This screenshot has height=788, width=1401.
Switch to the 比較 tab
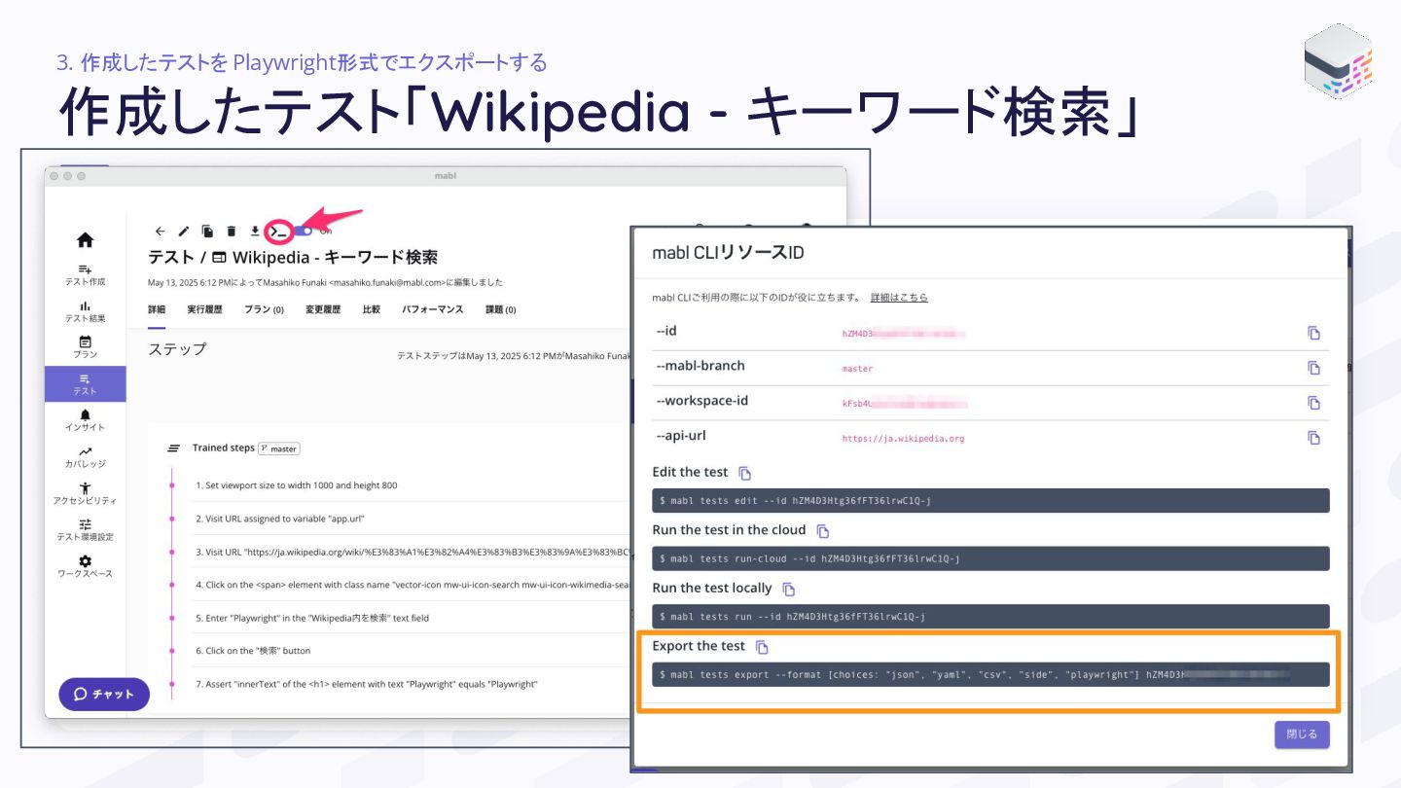(372, 310)
